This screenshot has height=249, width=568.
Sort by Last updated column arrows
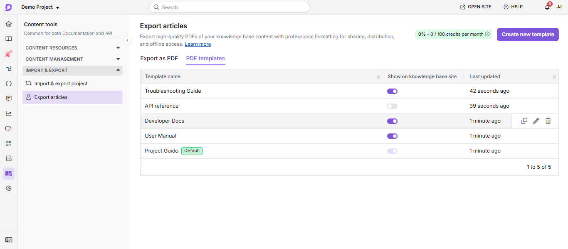(554, 76)
